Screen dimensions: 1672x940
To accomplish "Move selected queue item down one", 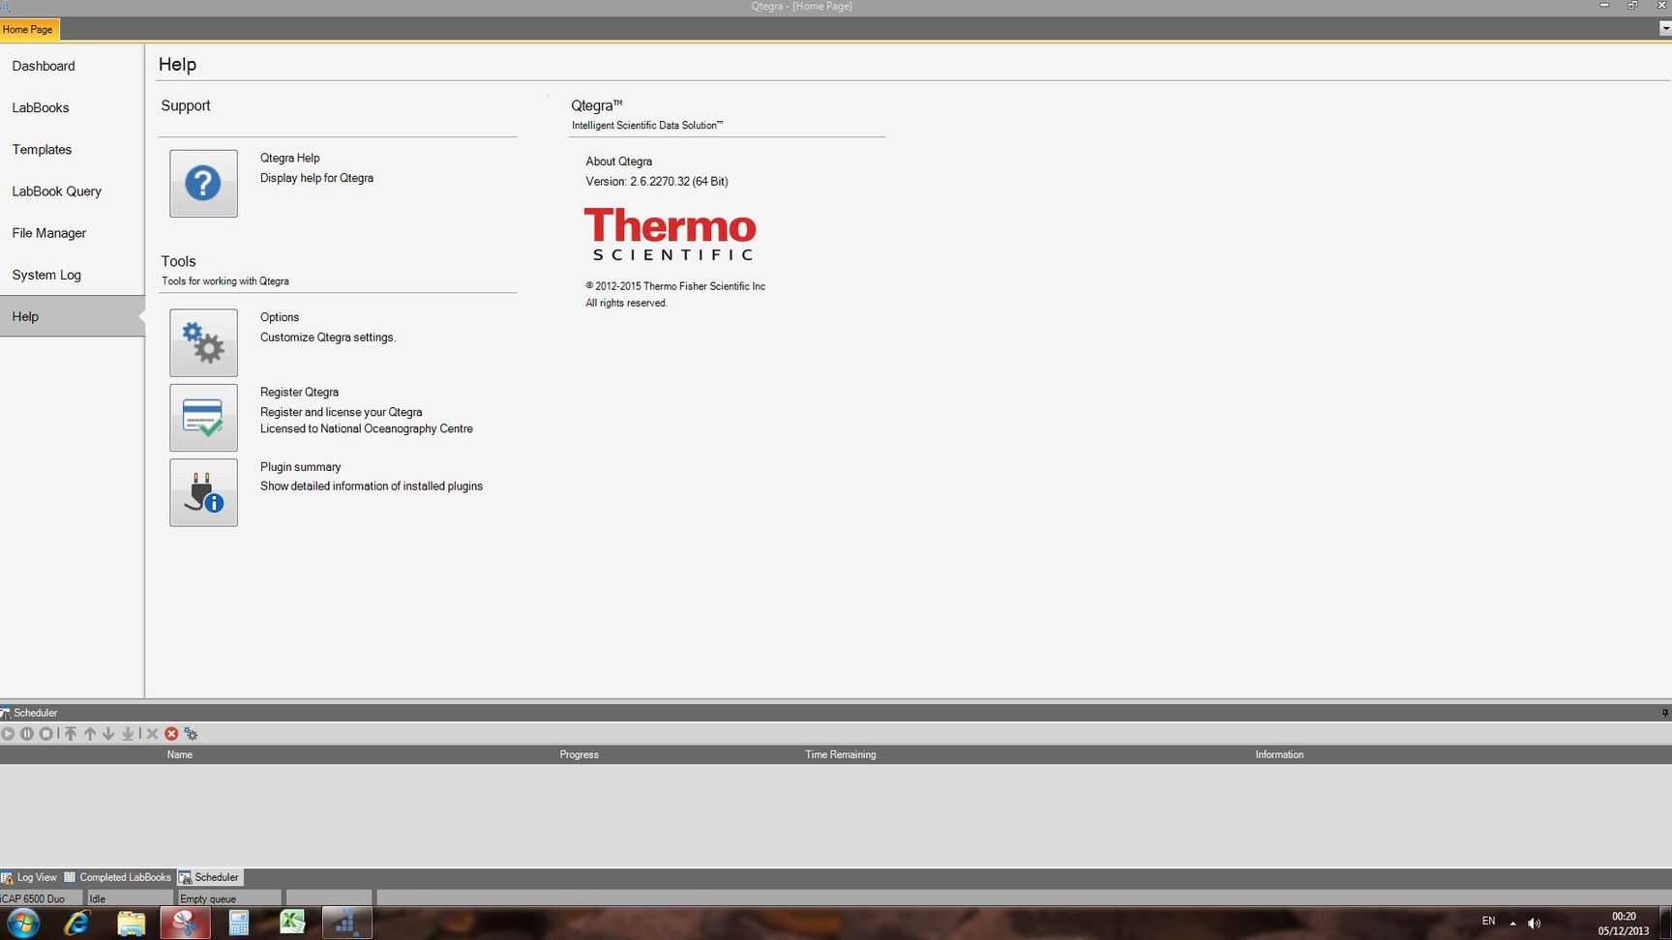I will pos(108,734).
